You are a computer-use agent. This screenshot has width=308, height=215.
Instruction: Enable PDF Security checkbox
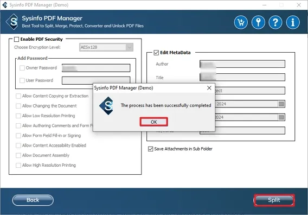(16, 39)
